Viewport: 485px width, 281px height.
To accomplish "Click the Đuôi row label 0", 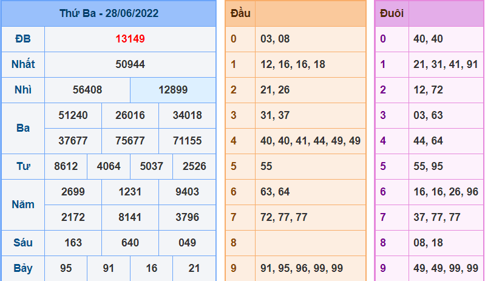I will tap(383, 39).
